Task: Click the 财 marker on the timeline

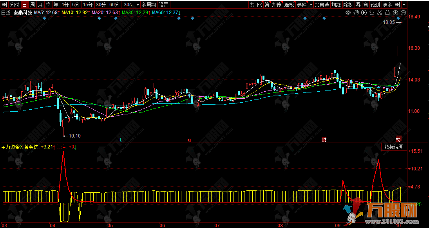Action: 324,139
